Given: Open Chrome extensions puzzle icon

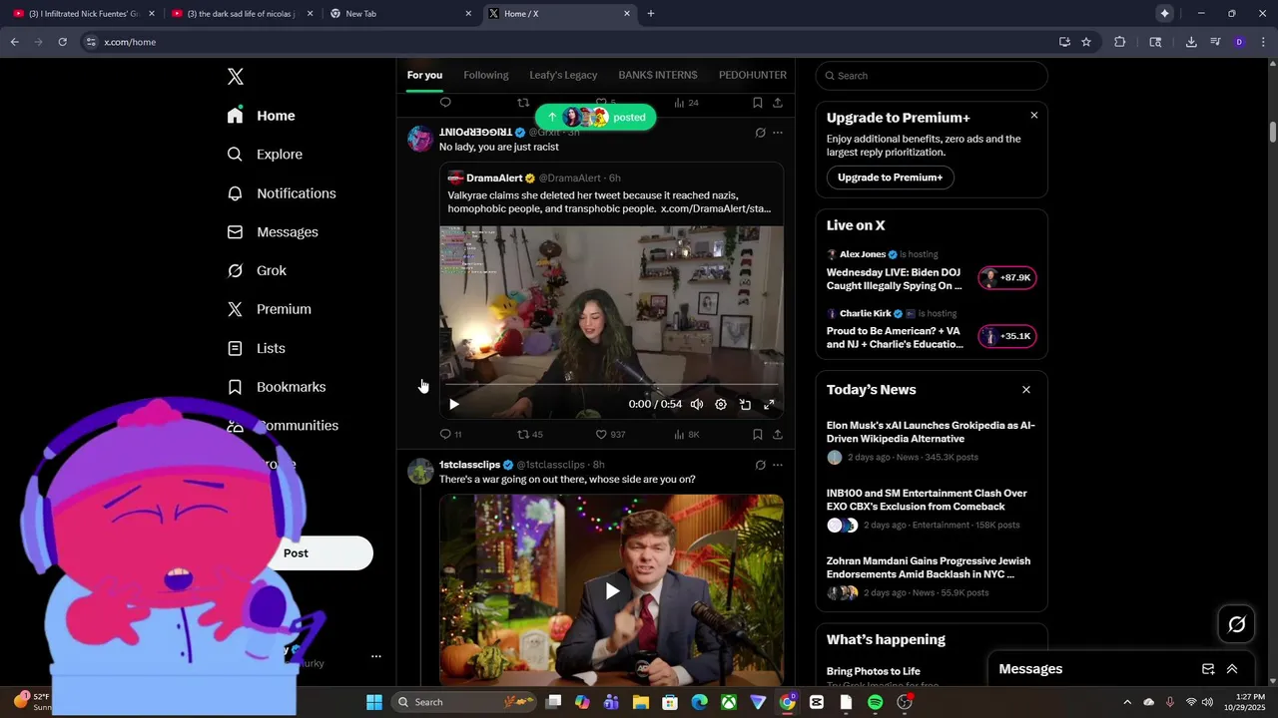Looking at the screenshot, I should (1119, 42).
